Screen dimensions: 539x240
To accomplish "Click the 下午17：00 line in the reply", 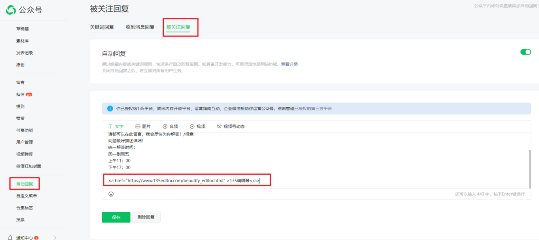I will pyautogui.click(x=119, y=168).
